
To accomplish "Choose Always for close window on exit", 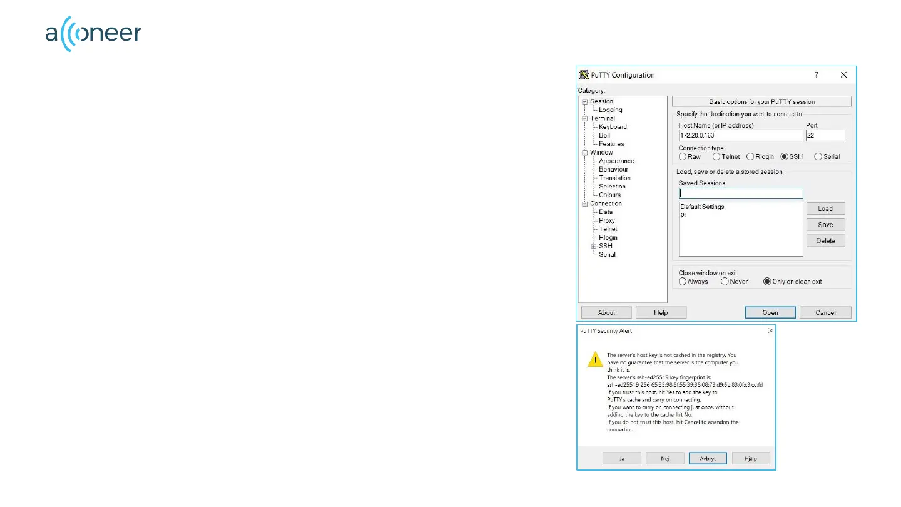I will point(682,282).
